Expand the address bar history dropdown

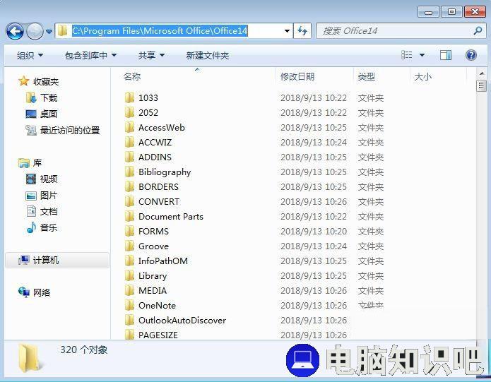click(x=287, y=30)
